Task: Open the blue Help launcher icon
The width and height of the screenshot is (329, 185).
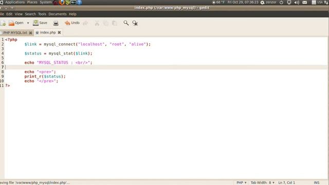Action: pos(79,2)
